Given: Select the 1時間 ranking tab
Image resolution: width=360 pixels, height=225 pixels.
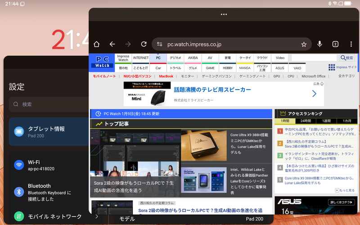Looking at the screenshot, I should tap(285, 121).
